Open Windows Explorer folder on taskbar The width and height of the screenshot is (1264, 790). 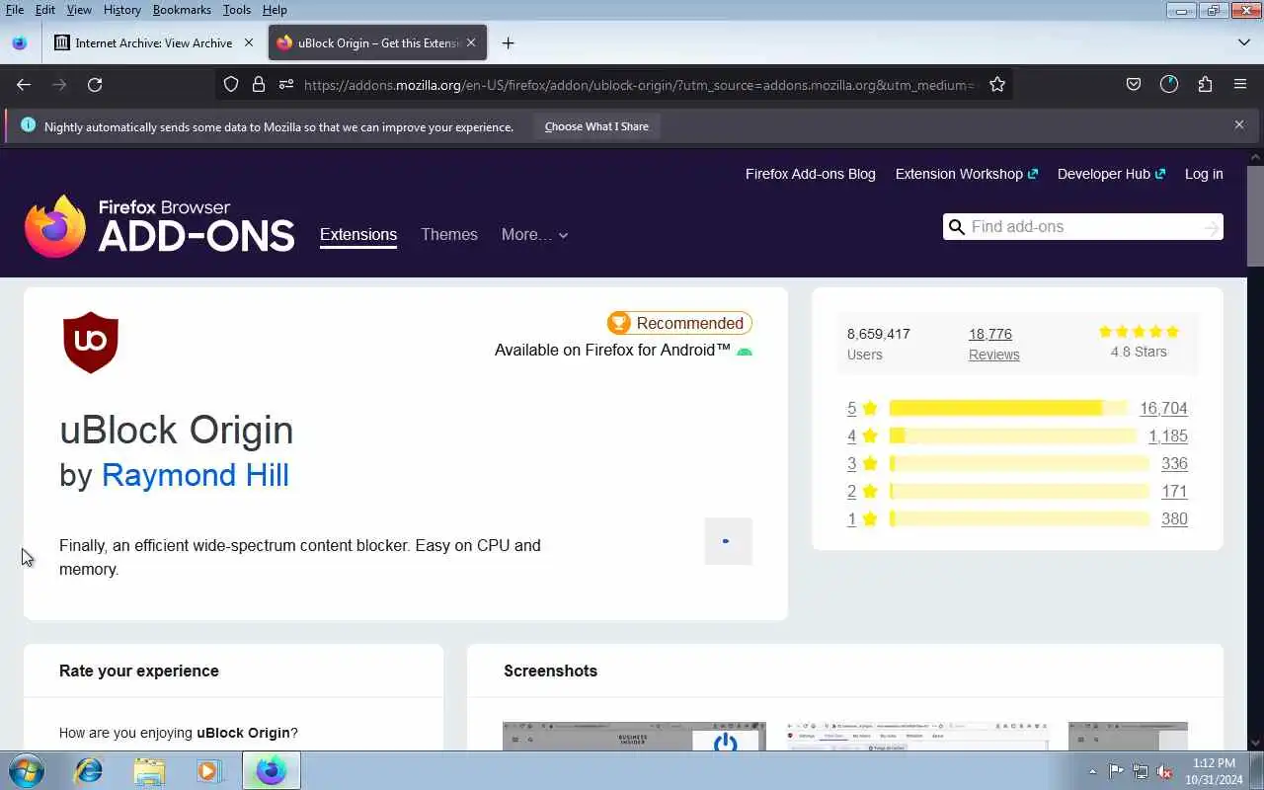[149, 770]
